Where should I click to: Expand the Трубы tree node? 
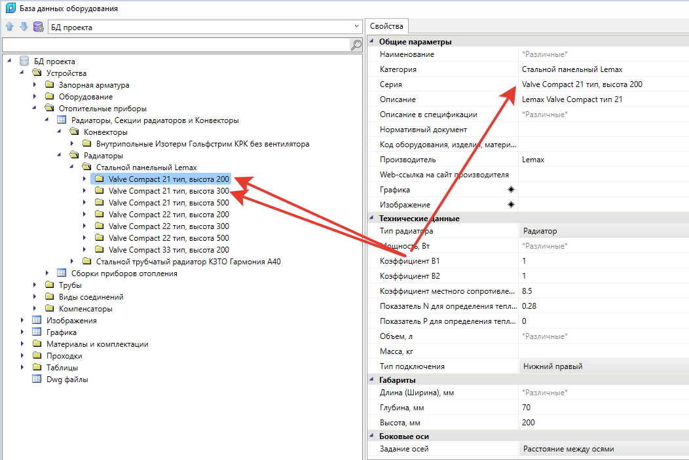pyautogui.click(x=35, y=285)
